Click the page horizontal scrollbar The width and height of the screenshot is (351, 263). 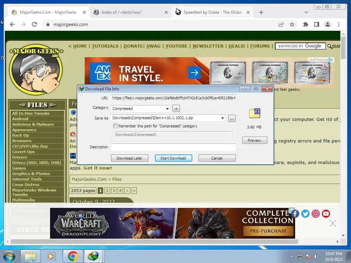click(x=154, y=241)
